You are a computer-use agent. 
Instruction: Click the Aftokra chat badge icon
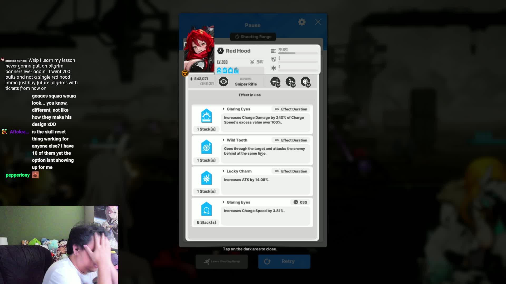pyautogui.click(x=4, y=132)
